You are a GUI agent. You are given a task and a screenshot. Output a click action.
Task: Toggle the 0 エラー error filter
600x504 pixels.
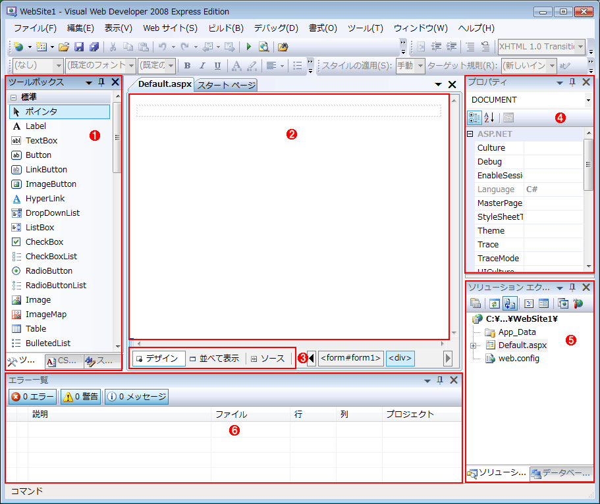click(32, 397)
